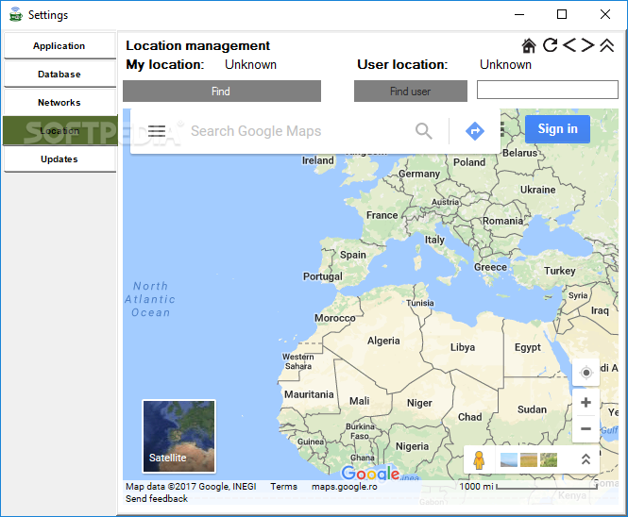Open directions via blue diamond icon
Viewport: 628px width, 517px height.
tap(475, 131)
